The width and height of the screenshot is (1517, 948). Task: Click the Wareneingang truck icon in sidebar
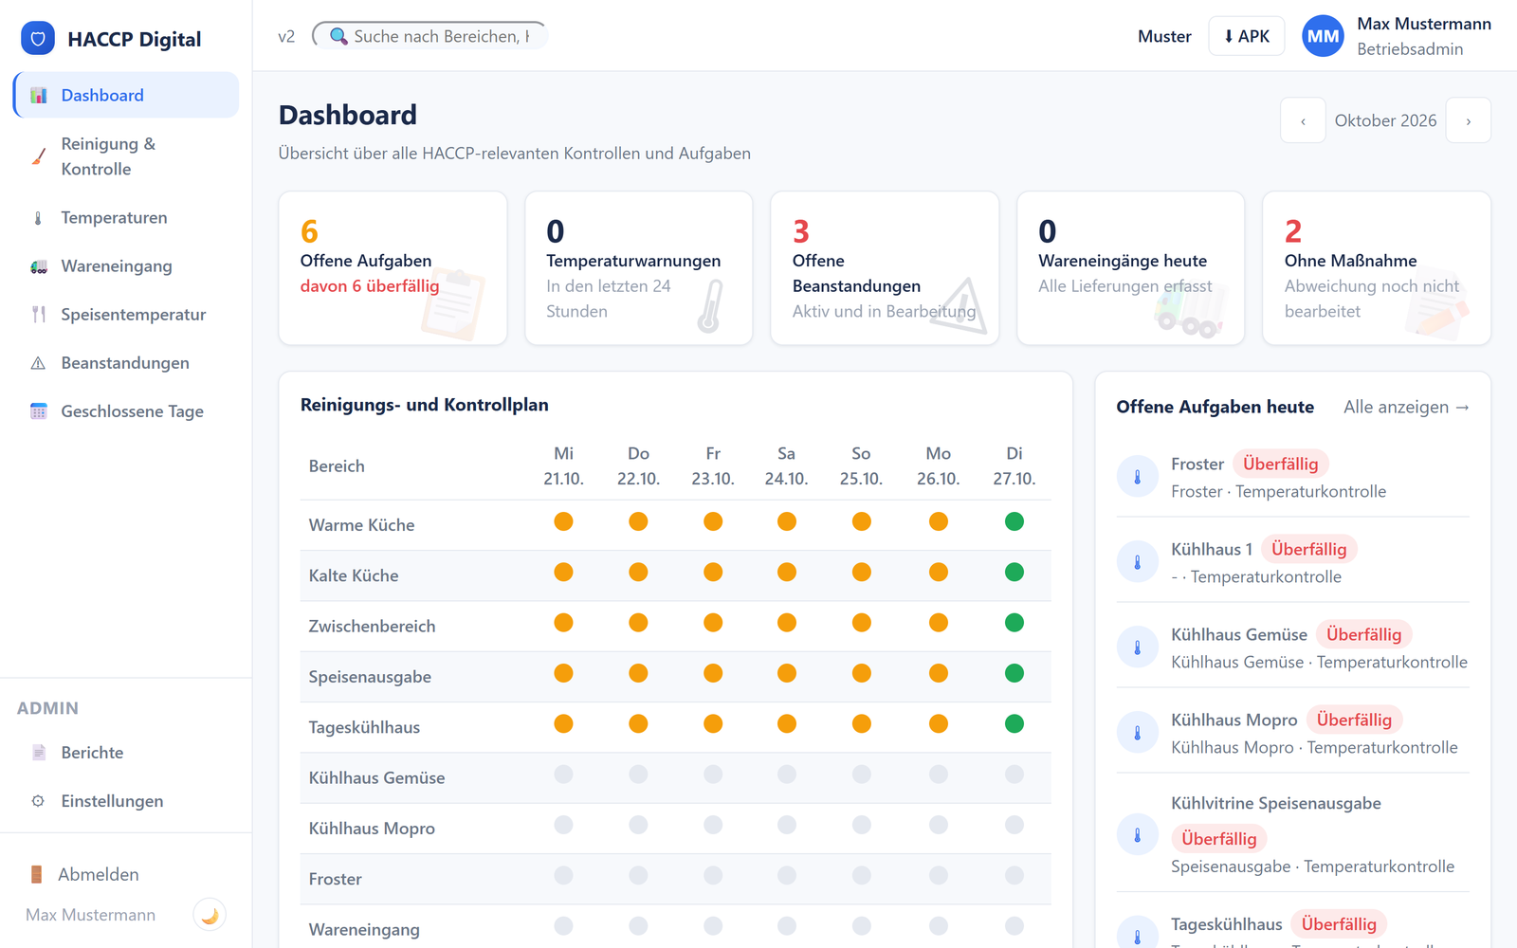coord(38,266)
